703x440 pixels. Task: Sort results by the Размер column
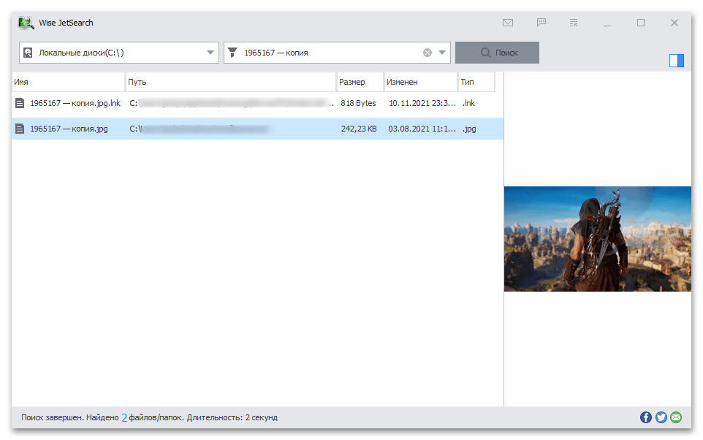coord(360,82)
